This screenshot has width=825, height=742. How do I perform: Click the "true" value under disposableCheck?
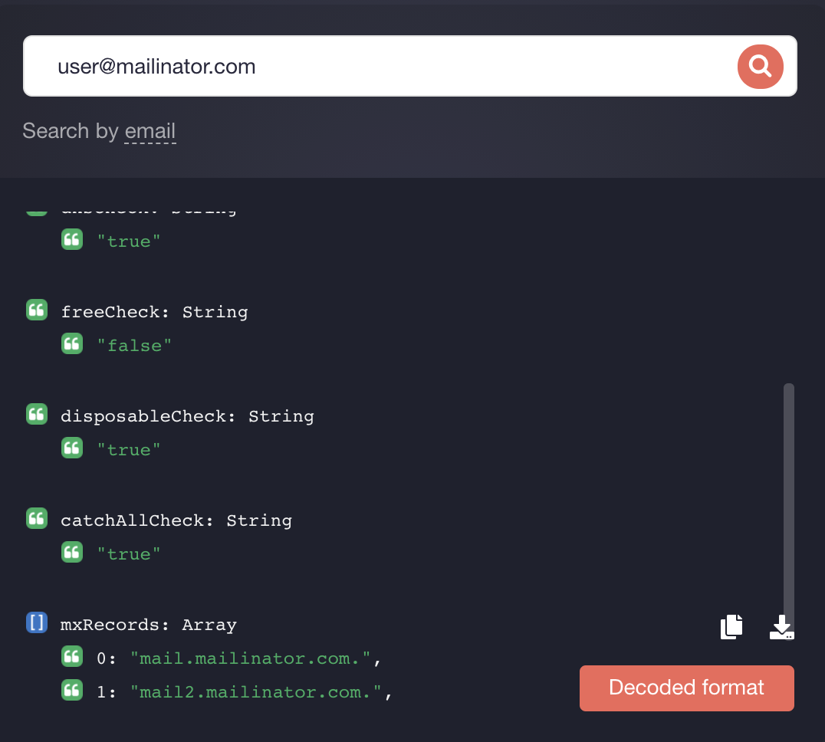(128, 450)
